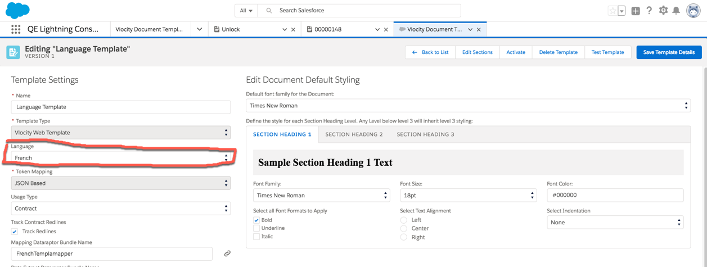Open the Vlocity Document Templ... navigation item
Viewport: 707px width, 267px height.
(x=150, y=29)
